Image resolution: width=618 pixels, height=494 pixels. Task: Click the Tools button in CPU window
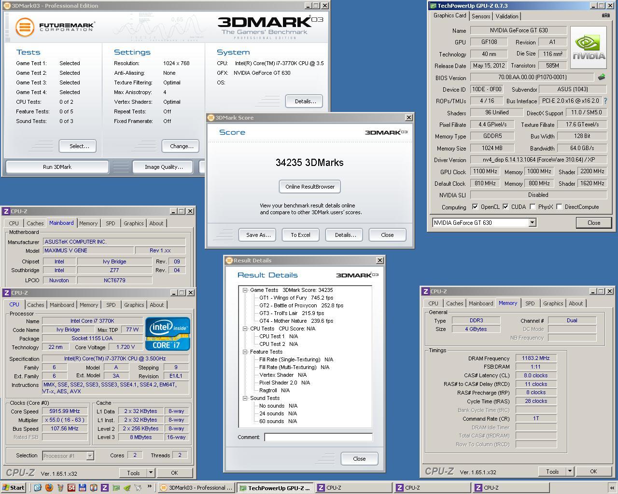134,473
